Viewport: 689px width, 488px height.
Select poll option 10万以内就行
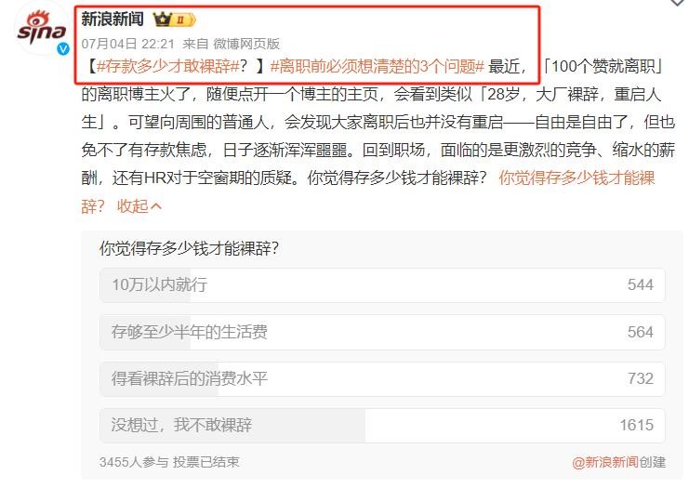[382, 285]
